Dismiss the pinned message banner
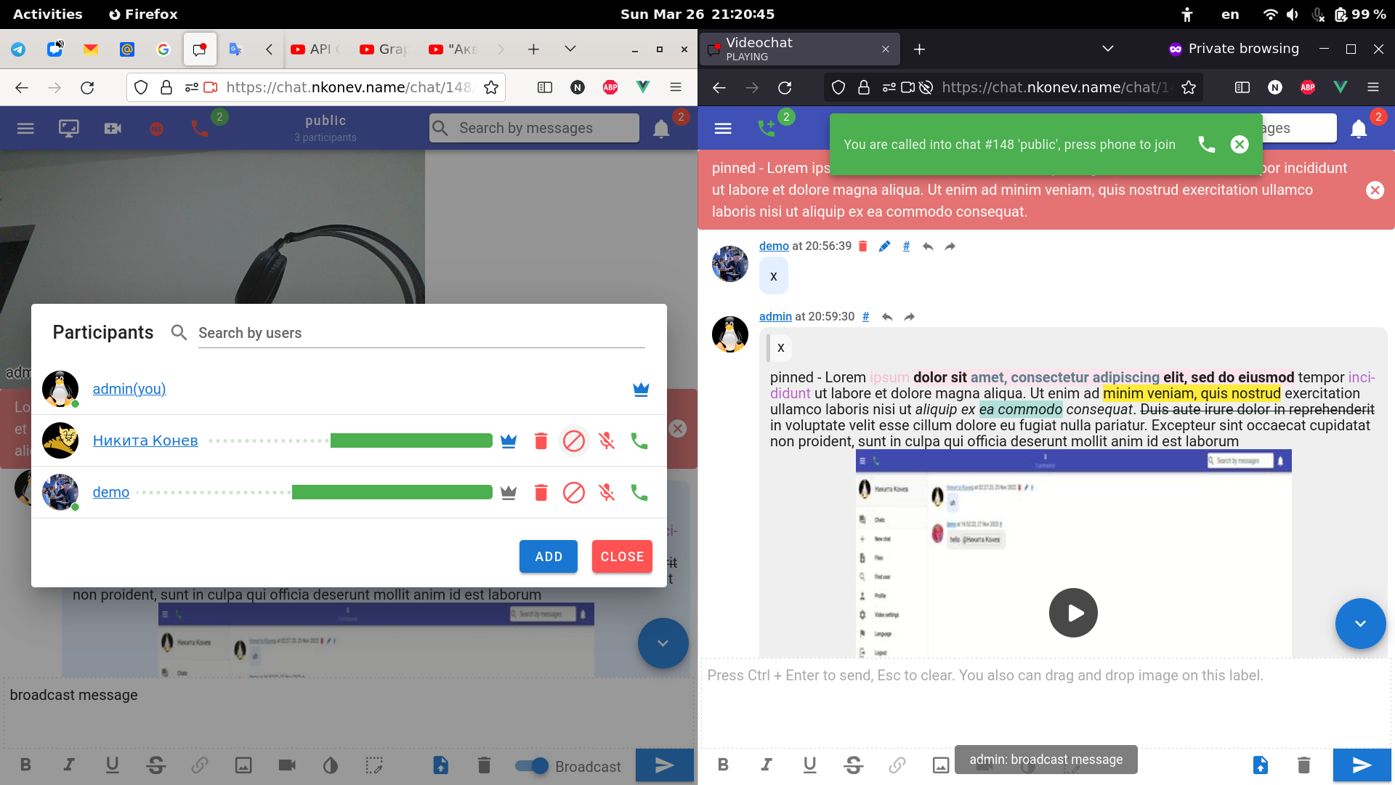 [1375, 190]
